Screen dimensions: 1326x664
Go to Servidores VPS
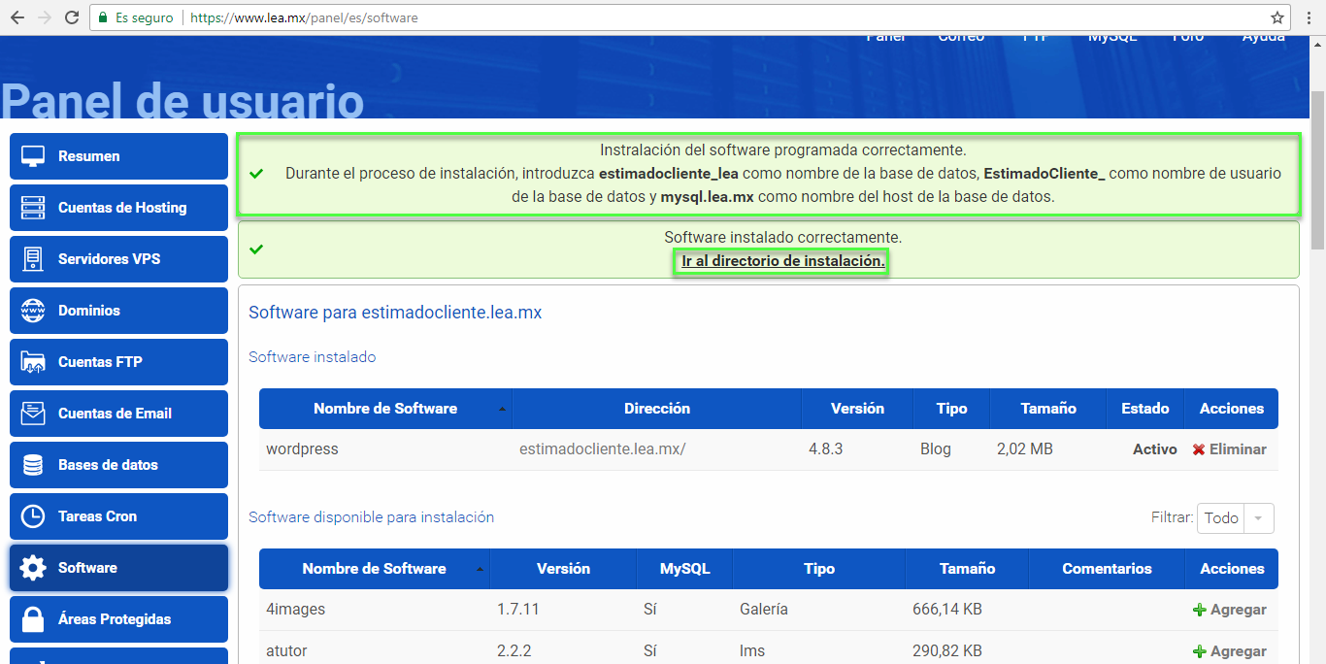pos(118,259)
